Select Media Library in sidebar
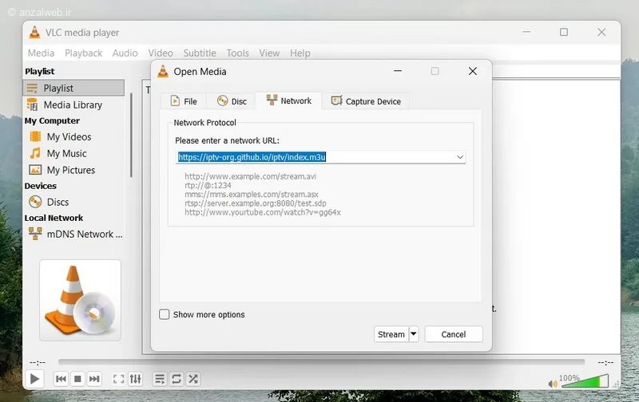The width and height of the screenshot is (639, 402). (73, 105)
